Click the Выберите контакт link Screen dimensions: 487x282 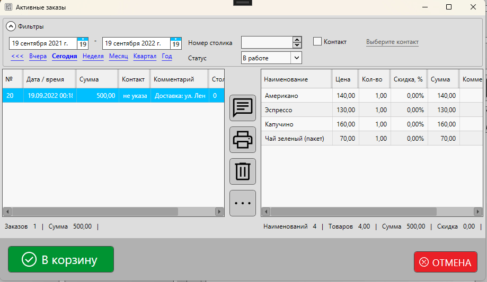[392, 42]
